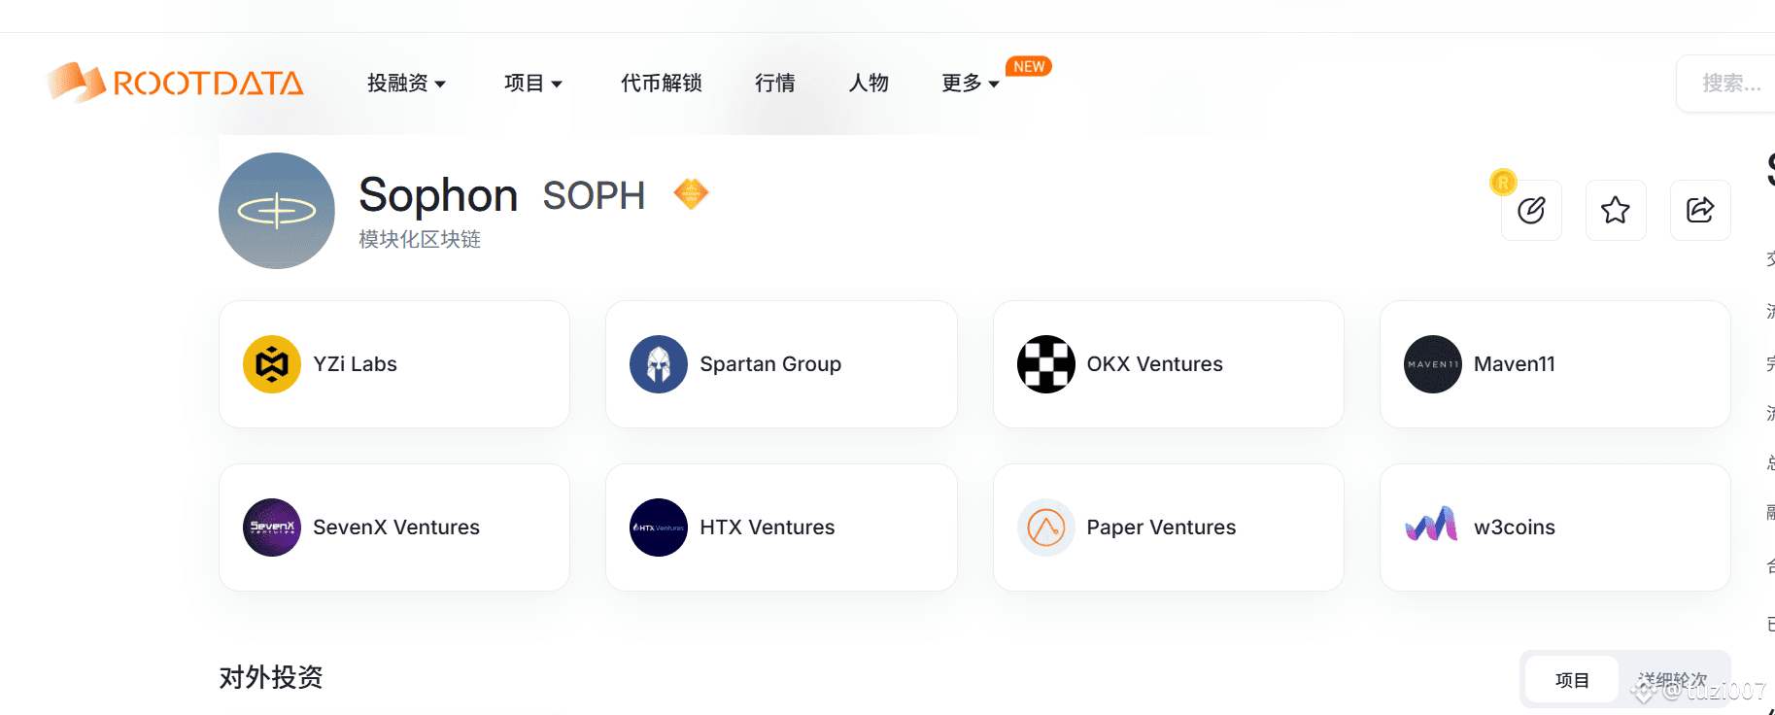Viewport: 1775px width, 715px height.
Task: Click the 模块化区块链 category tag
Action: pos(420,239)
